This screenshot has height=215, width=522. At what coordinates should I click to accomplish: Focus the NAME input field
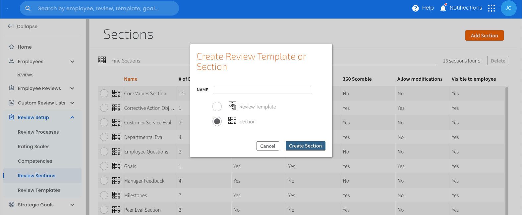pyautogui.click(x=262, y=89)
